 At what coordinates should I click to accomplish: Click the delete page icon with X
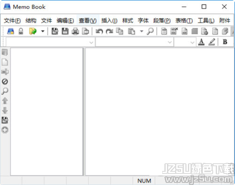click(174, 31)
